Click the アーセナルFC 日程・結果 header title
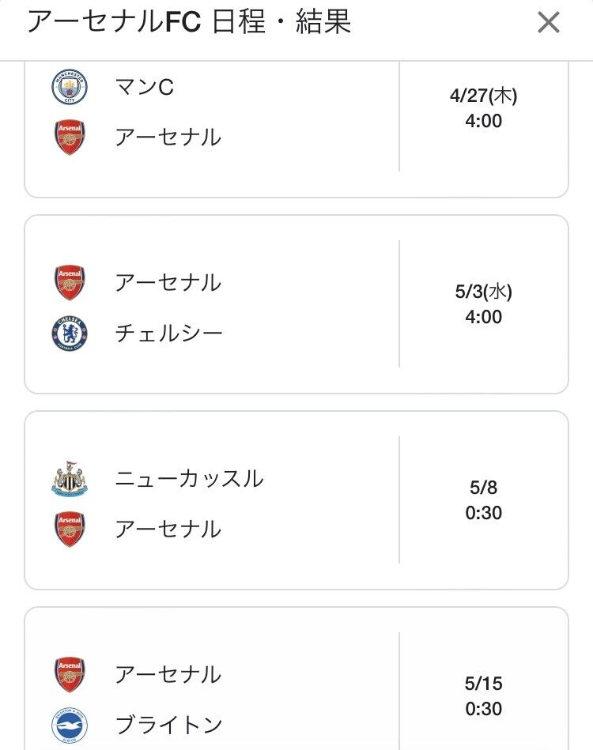Viewport: 593px width, 750px height. (189, 22)
